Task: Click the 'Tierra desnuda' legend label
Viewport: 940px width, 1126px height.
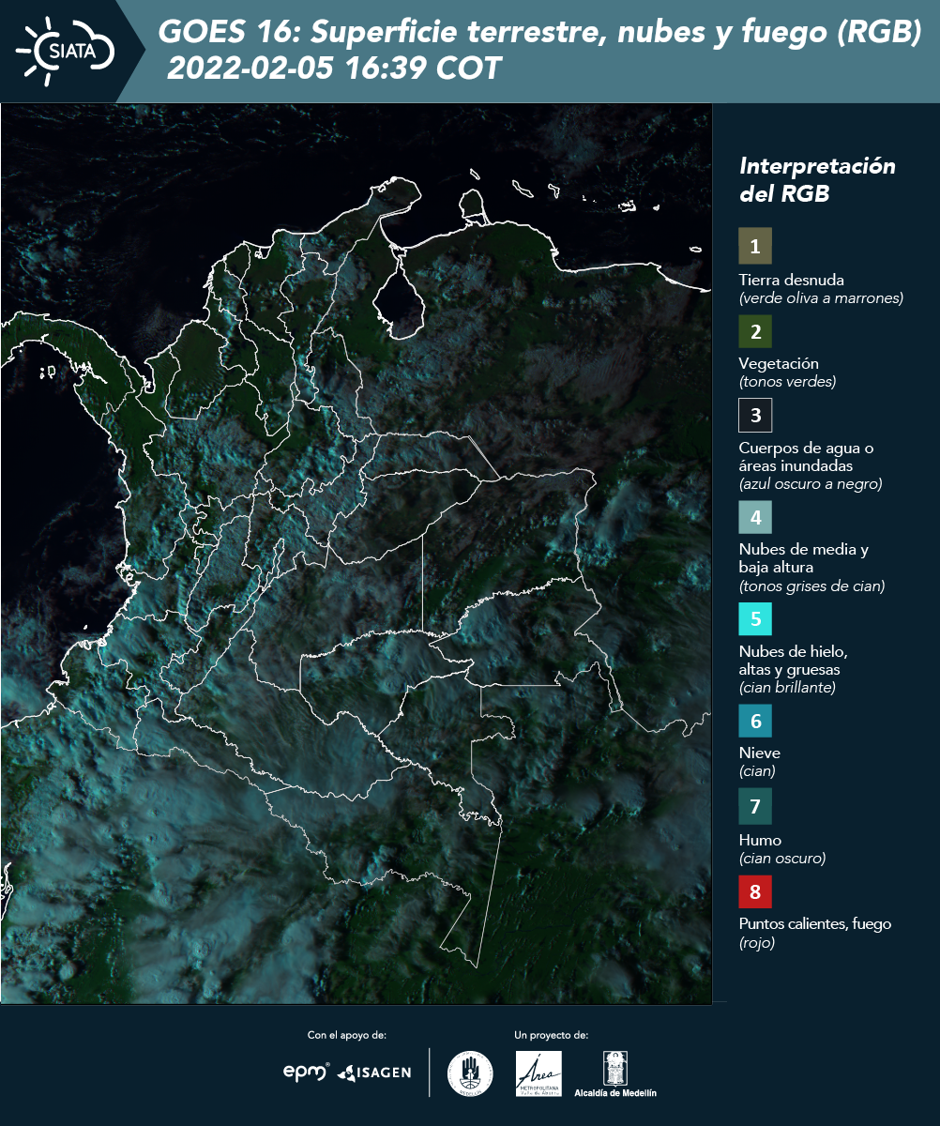Action: [792, 280]
